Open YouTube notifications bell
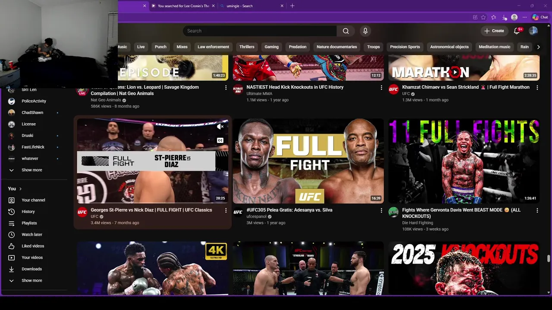The height and width of the screenshot is (310, 552). pyautogui.click(x=517, y=31)
